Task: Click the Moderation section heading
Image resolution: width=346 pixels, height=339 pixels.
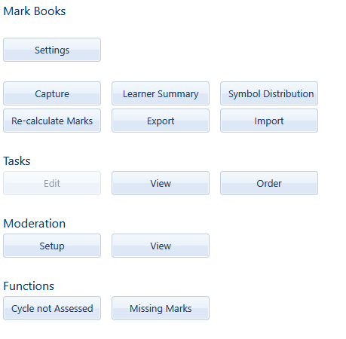Action: tap(35, 224)
